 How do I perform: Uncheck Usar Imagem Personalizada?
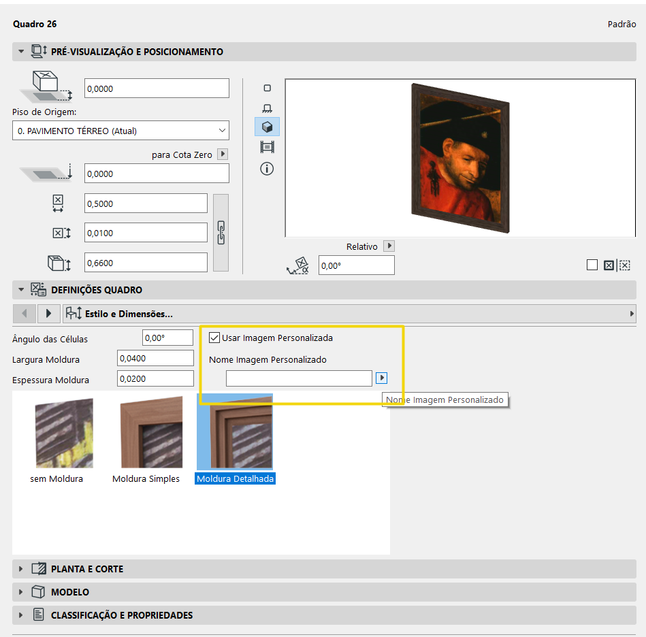point(214,338)
